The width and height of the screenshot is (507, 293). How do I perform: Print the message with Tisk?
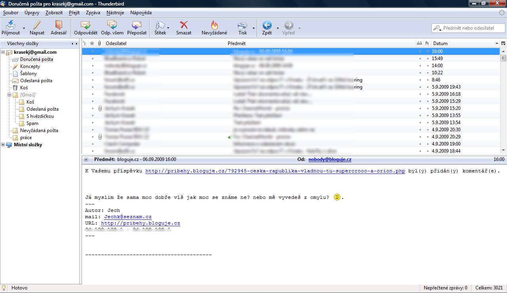[242, 28]
